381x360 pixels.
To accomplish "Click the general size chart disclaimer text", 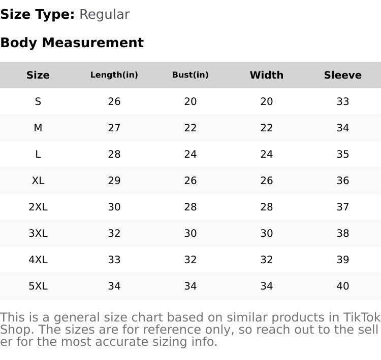I will pos(190,330).
